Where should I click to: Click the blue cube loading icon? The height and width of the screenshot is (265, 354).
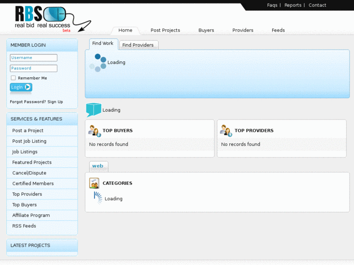coord(93,110)
